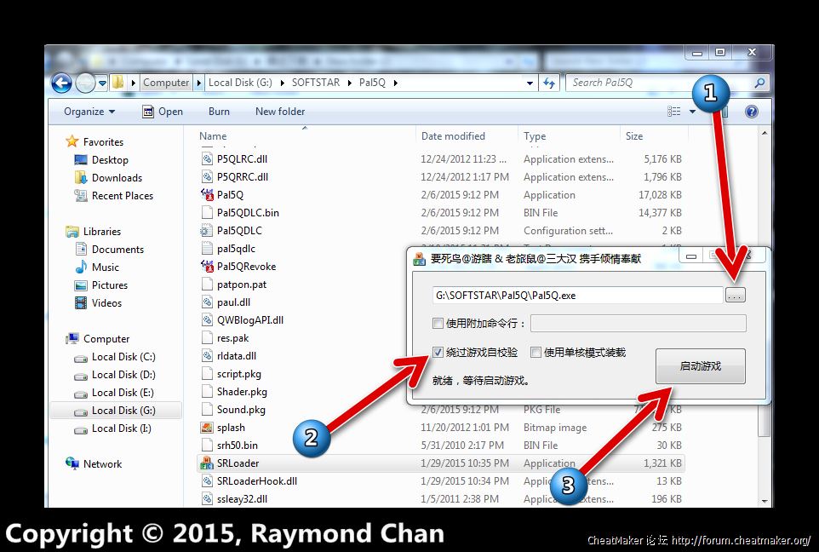Click the New folder toolbar item
Viewport: 819px width, 552px height.
coord(280,112)
